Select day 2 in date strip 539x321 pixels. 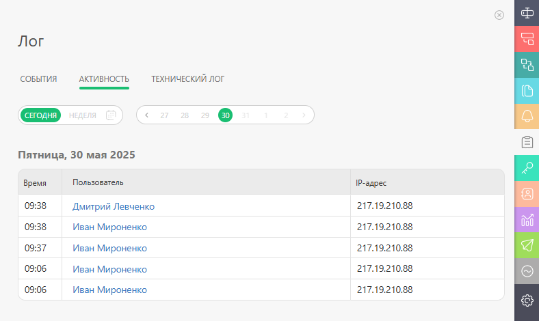[x=286, y=115]
